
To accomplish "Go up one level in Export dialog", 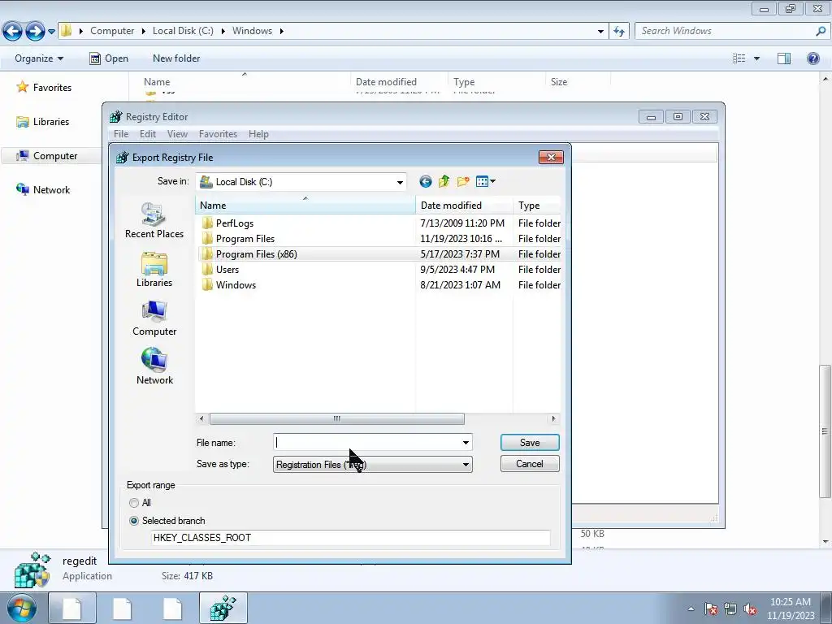I will click(444, 182).
